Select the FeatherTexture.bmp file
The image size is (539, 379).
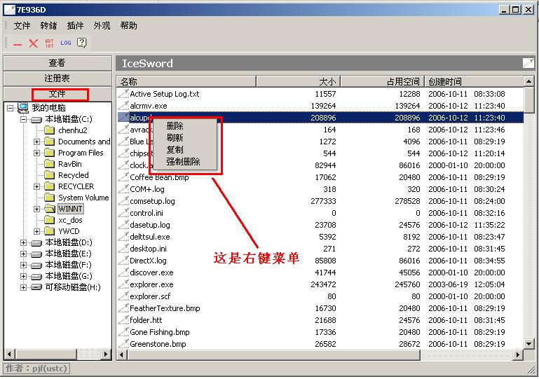165,308
